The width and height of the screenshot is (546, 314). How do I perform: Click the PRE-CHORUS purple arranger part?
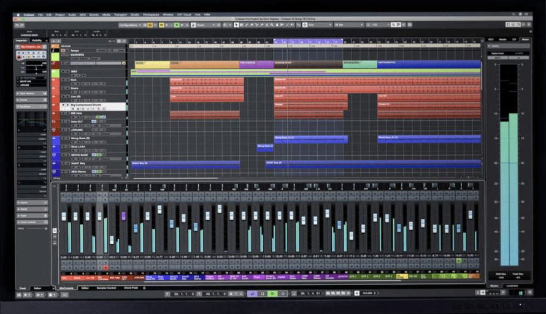(256, 64)
